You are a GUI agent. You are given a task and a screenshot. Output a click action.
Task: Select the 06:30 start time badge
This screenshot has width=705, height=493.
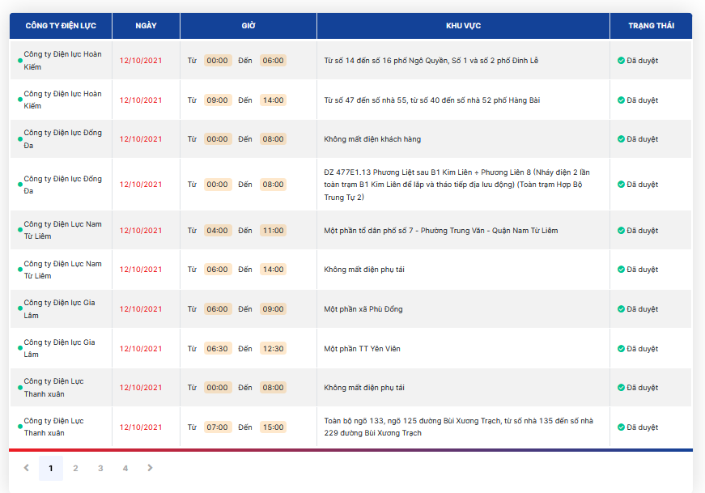[218, 349]
